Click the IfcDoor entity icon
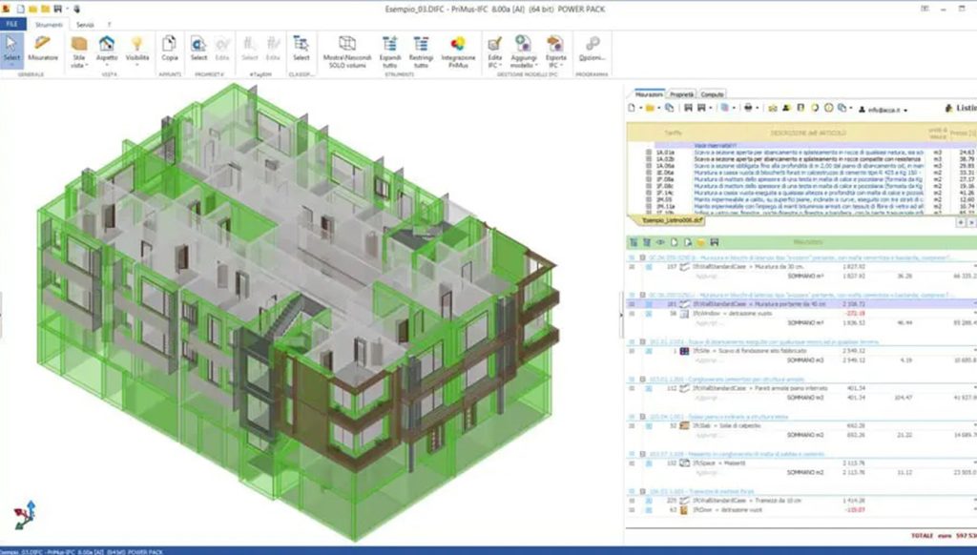The width and height of the screenshot is (977, 555). [684, 509]
